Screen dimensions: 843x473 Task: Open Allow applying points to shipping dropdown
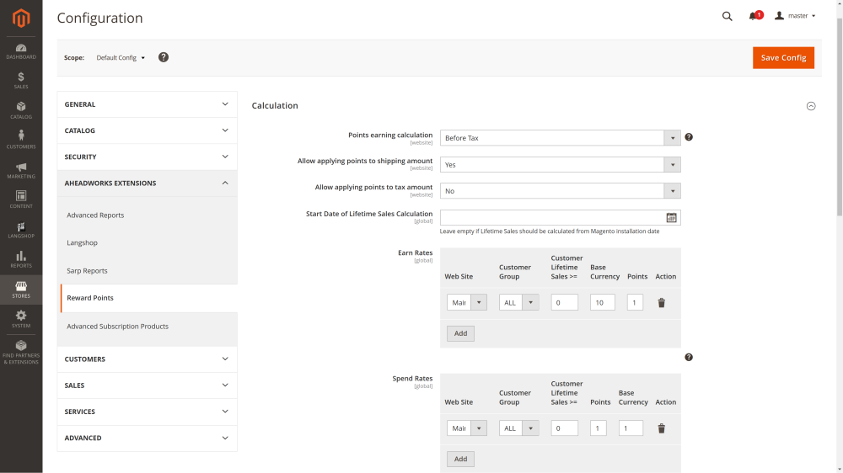pyautogui.click(x=561, y=165)
